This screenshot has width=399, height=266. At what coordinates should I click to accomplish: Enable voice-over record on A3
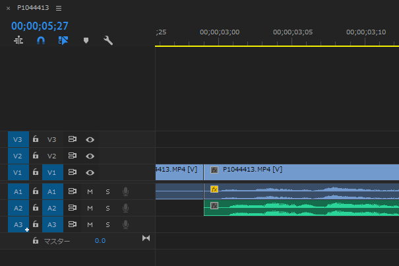(x=125, y=224)
